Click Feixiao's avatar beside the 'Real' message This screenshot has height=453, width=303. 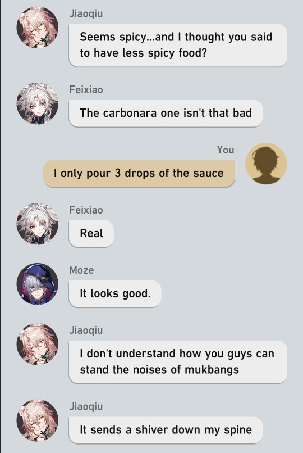click(38, 224)
